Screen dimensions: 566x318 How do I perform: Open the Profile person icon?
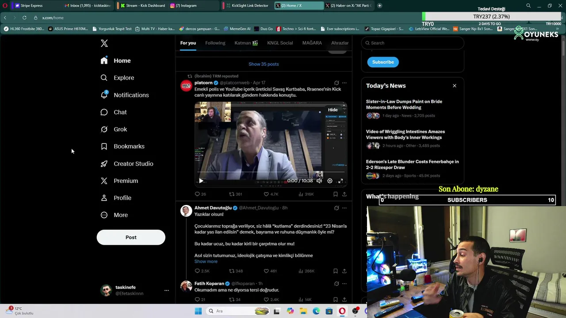coord(104,198)
